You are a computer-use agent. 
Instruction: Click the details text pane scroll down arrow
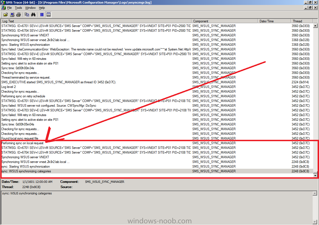point(315,221)
